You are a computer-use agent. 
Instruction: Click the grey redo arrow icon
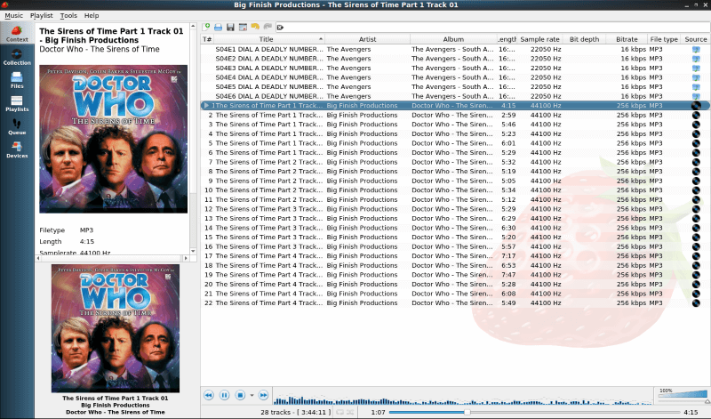click(268, 28)
